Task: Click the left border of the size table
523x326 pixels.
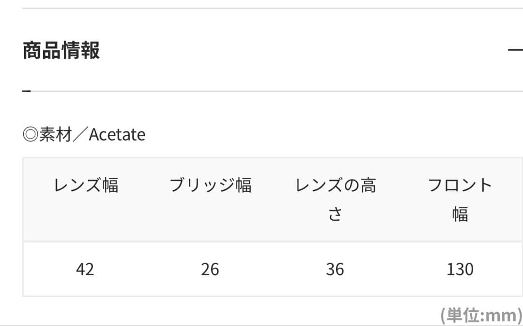Action: coord(23,227)
